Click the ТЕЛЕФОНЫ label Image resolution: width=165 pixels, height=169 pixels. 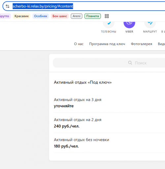pos(109,32)
